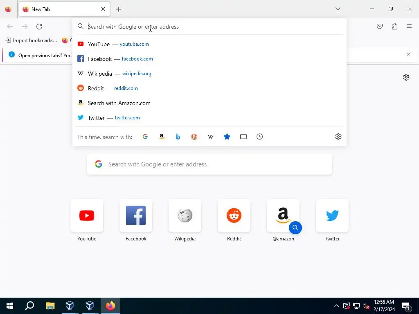Personalize new tab with gear icon

point(406,77)
